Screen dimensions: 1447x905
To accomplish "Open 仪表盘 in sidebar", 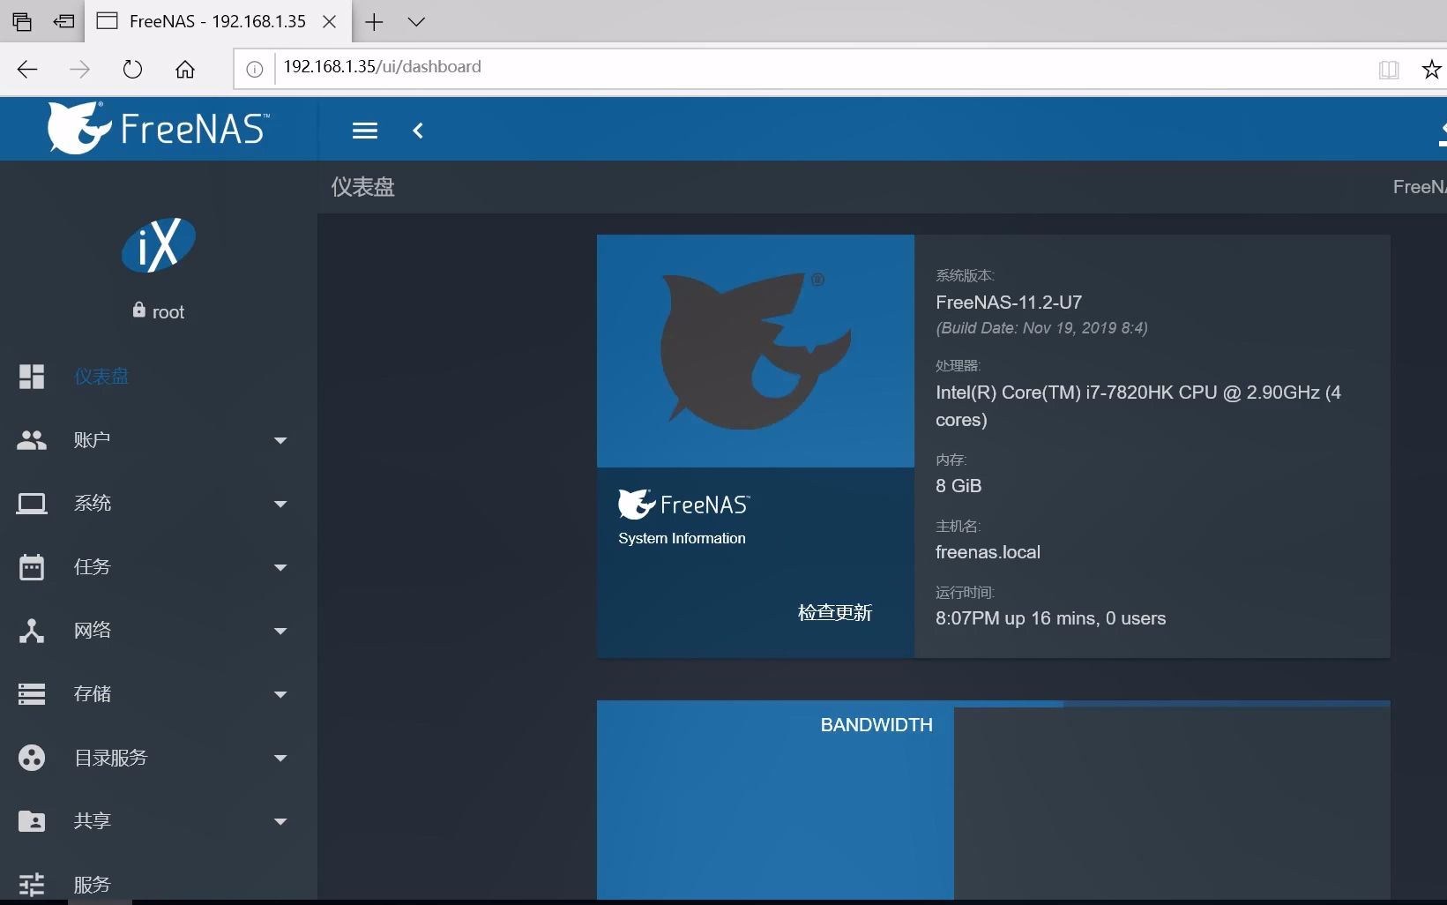I will coord(101,377).
